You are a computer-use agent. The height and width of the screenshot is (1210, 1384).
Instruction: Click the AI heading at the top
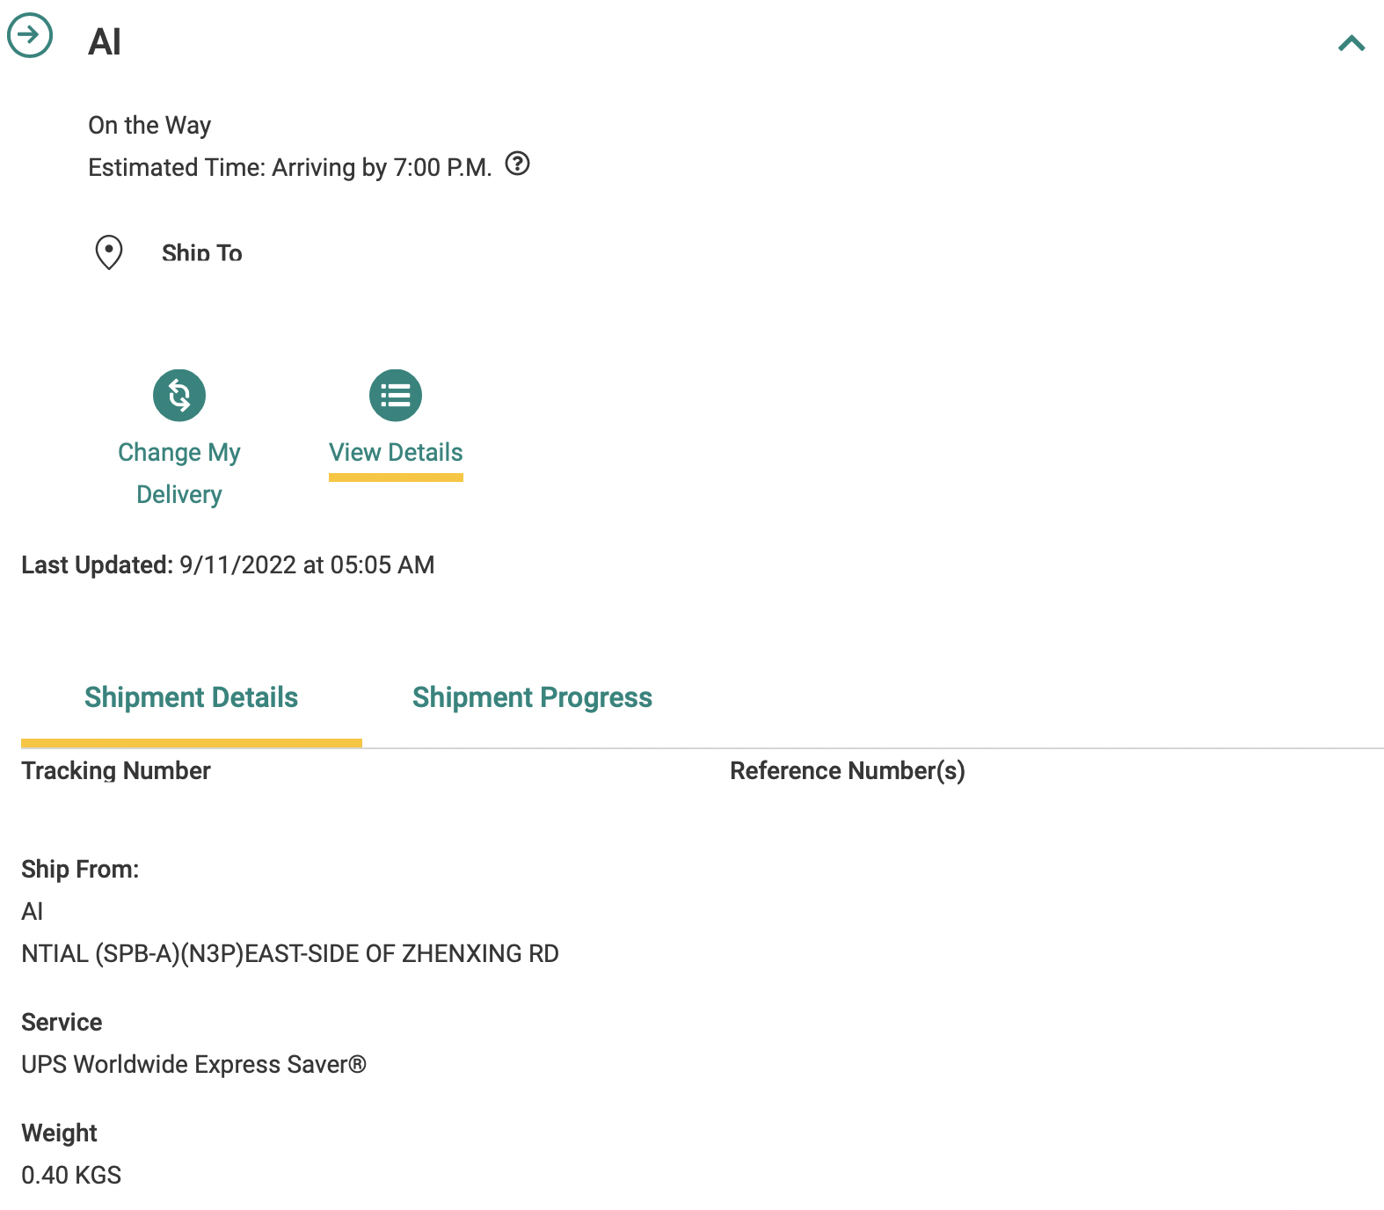click(105, 41)
